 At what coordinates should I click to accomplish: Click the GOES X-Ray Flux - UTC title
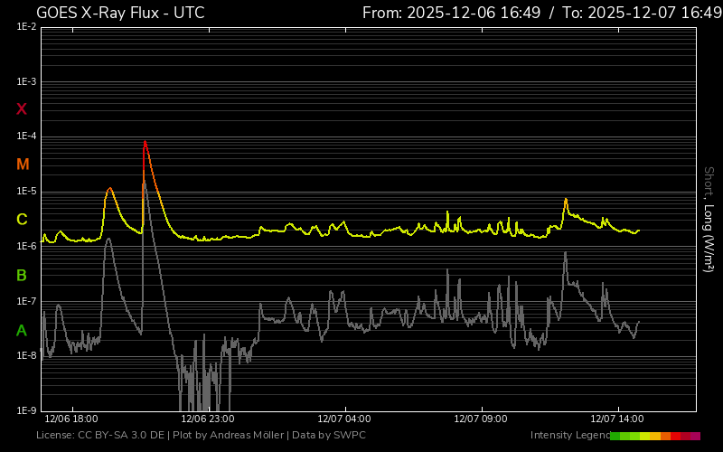pos(120,13)
